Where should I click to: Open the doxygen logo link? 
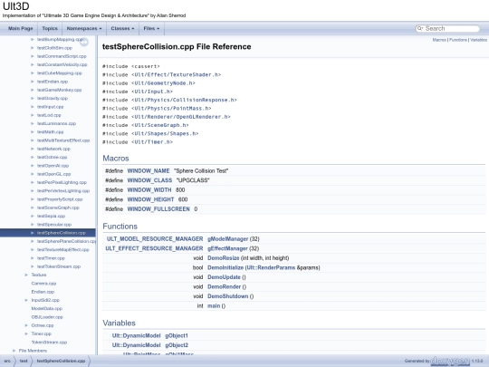click(x=450, y=361)
